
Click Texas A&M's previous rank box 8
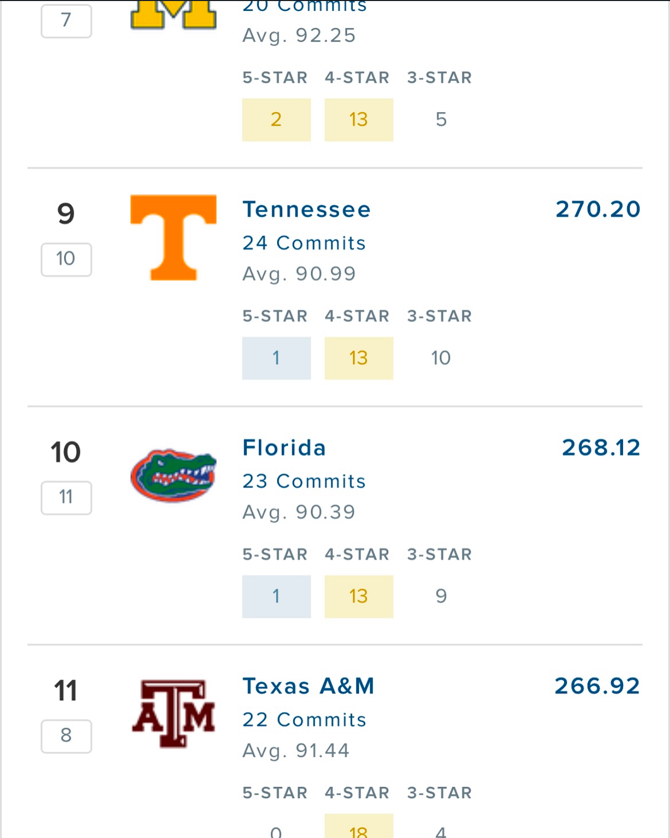tap(66, 736)
